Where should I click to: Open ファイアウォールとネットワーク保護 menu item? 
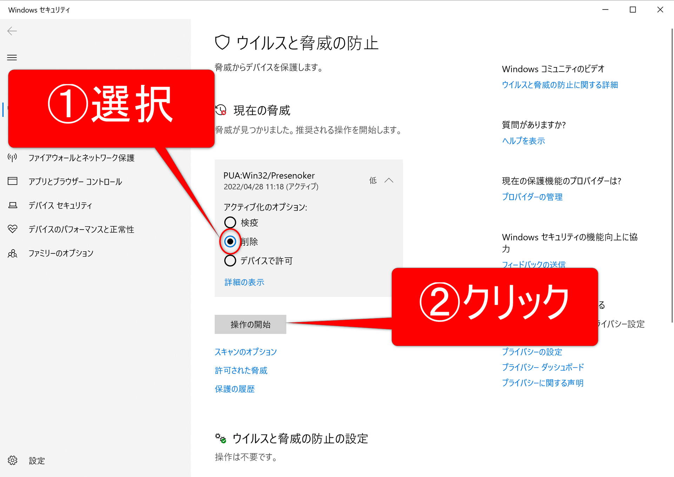click(x=81, y=158)
